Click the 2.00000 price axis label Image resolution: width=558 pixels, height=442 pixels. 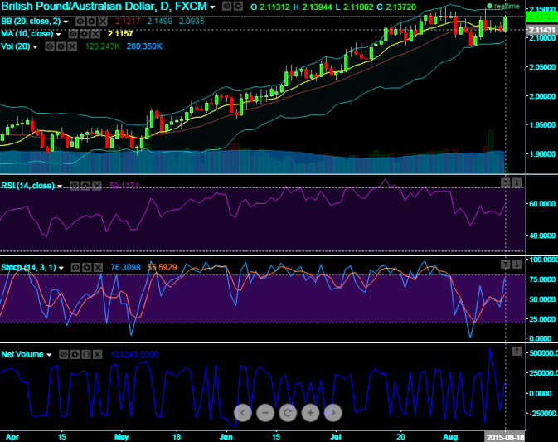[x=542, y=96]
